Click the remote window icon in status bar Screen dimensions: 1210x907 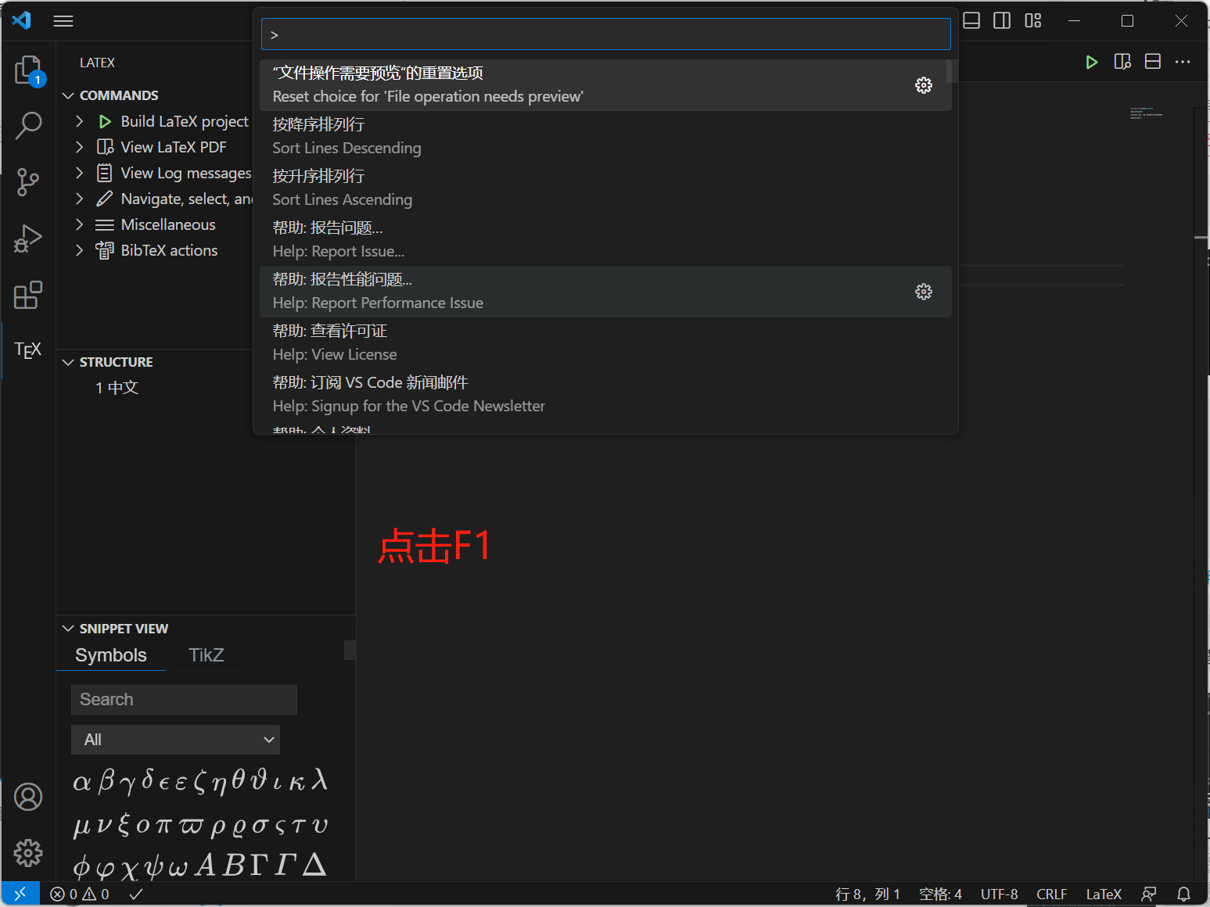pyautogui.click(x=20, y=894)
